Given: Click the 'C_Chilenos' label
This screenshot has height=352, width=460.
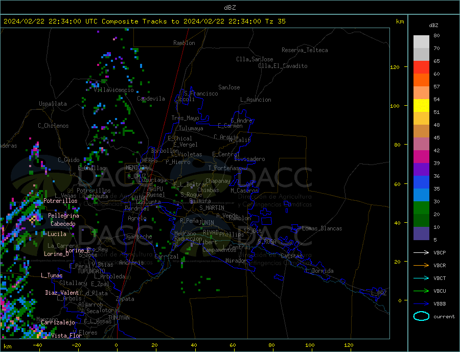Looking at the screenshot, I should click(x=53, y=126).
